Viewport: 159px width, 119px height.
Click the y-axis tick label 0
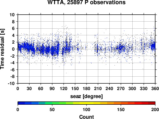[13, 49]
